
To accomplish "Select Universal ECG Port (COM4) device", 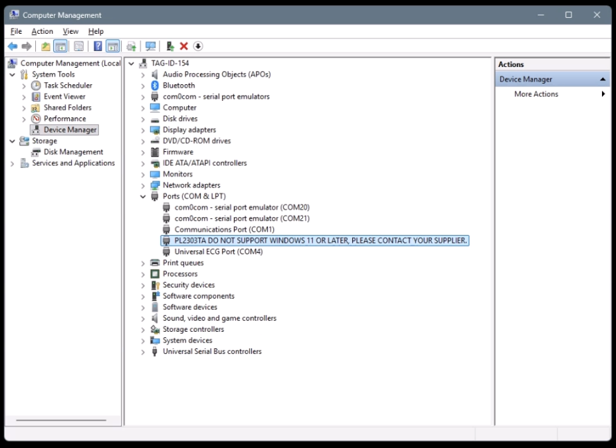I will pyautogui.click(x=218, y=252).
